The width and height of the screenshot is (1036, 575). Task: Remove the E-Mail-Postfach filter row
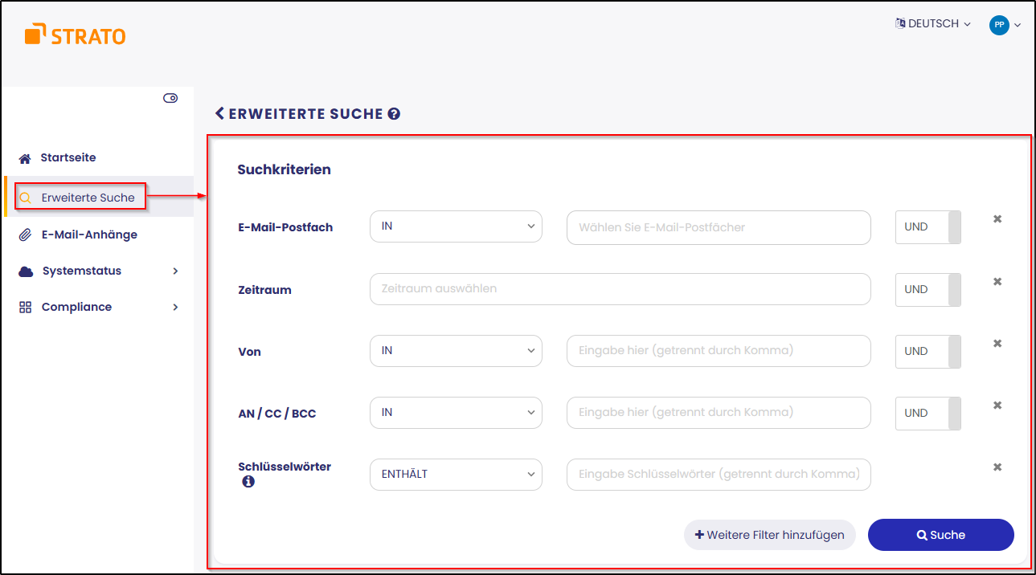997,219
